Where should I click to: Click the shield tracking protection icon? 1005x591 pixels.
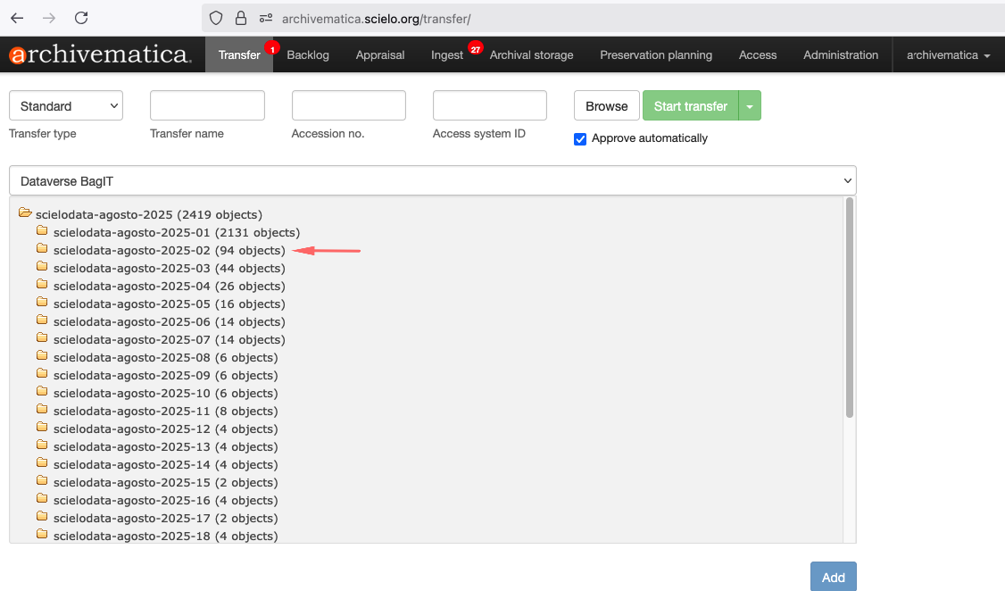215,18
